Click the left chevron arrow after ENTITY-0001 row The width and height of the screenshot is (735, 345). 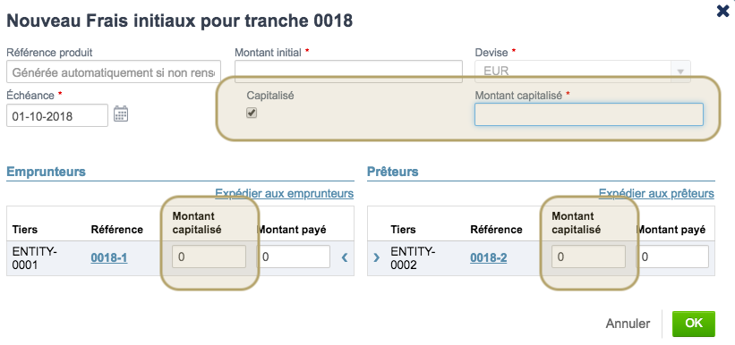click(345, 257)
